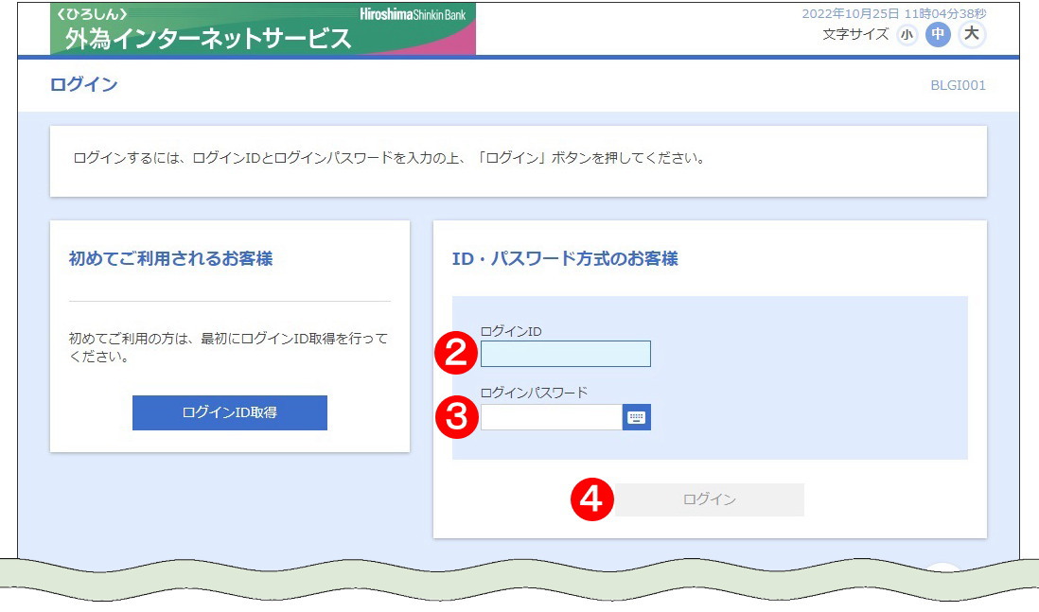Click the red step 2 marker
The image size is (1039, 612).
pos(456,354)
